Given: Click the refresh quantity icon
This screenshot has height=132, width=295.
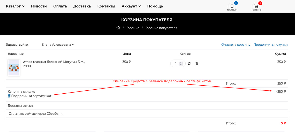Looking at the screenshot, I should (189, 64).
